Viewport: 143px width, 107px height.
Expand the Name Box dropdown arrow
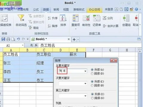23,45
